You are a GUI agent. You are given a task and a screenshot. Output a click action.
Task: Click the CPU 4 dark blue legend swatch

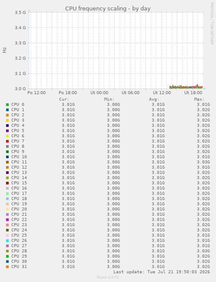[7, 126]
